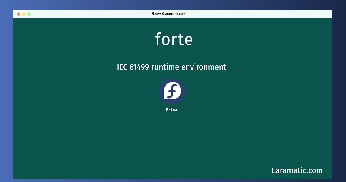Click the letter f in forte heading
The height and width of the screenshot is (182, 346).
(158, 39)
